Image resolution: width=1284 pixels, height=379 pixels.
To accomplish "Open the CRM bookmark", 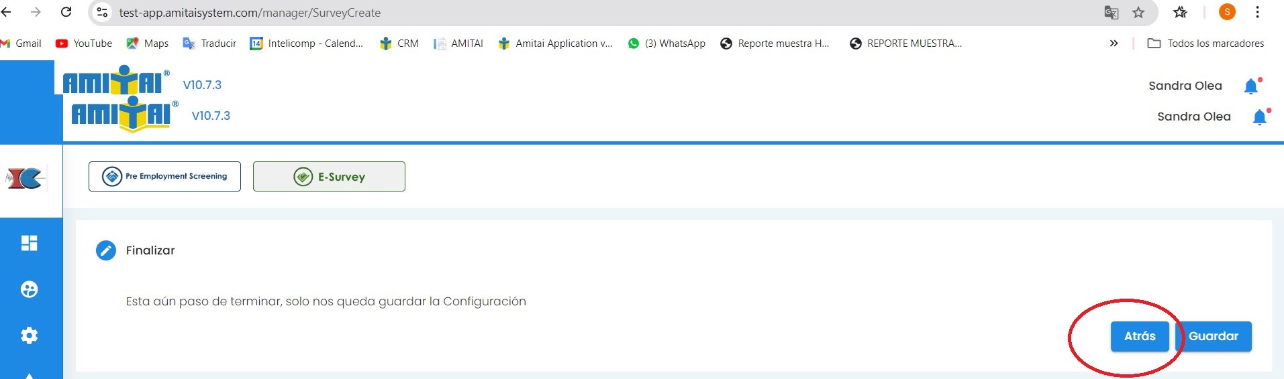I will (x=399, y=44).
